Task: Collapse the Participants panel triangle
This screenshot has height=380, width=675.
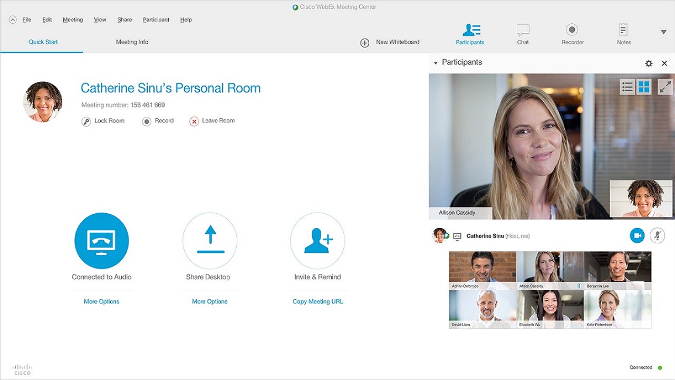Action: point(436,63)
